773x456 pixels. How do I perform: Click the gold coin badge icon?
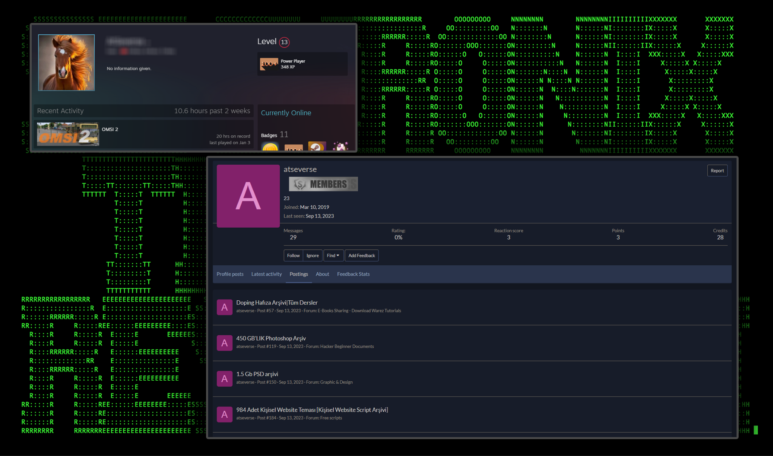pos(270,147)
